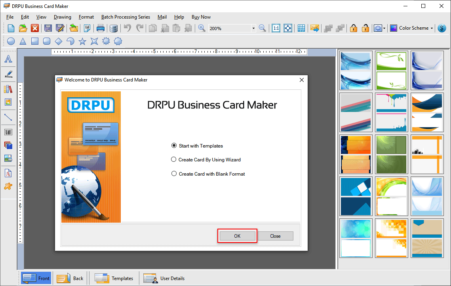451x286 pixels.
Task: Close the welcome dialog with the X
Action: (301, 80)
